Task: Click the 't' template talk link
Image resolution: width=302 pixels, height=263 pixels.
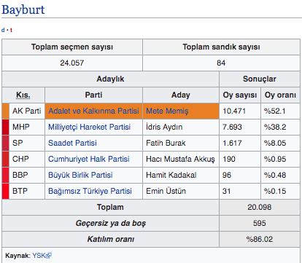Action: point(11,30)
